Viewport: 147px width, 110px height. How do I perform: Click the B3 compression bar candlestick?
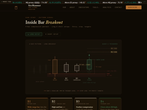pyautogui.click(x=77, y=68)
